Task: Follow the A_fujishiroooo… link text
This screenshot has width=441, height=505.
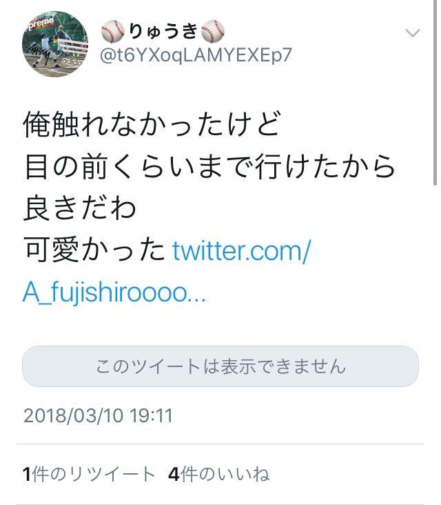Action: tap(114, 293)
